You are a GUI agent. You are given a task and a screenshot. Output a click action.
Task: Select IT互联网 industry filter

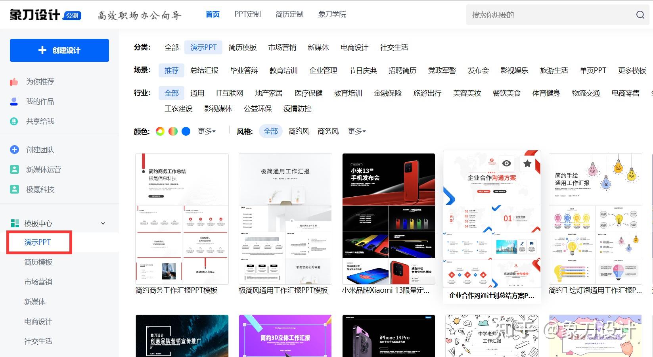(230, 93)
